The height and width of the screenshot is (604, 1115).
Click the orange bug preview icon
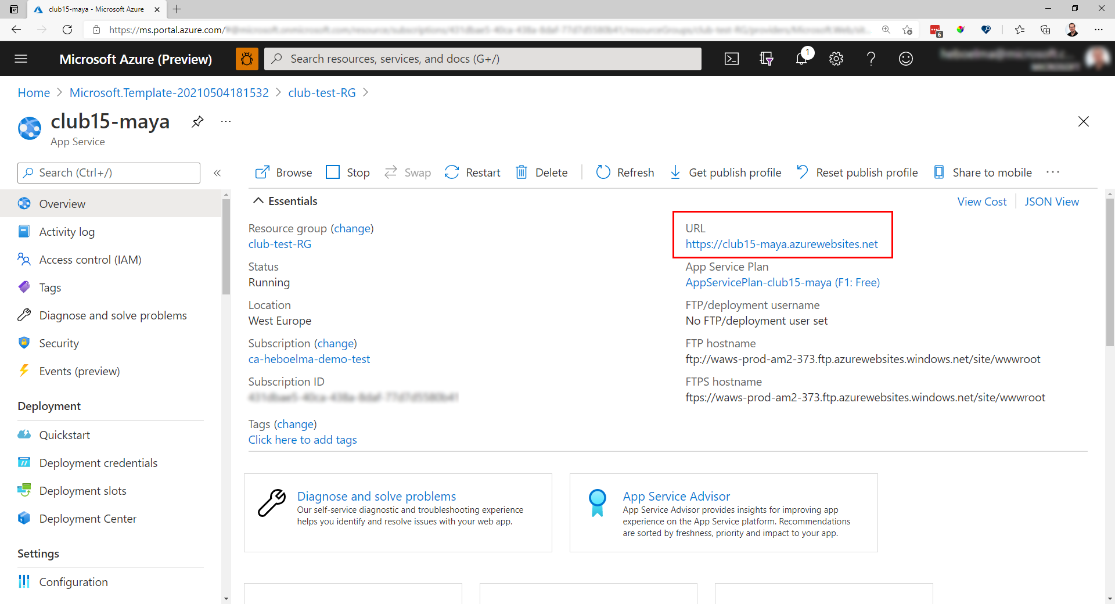click(247, 59)
